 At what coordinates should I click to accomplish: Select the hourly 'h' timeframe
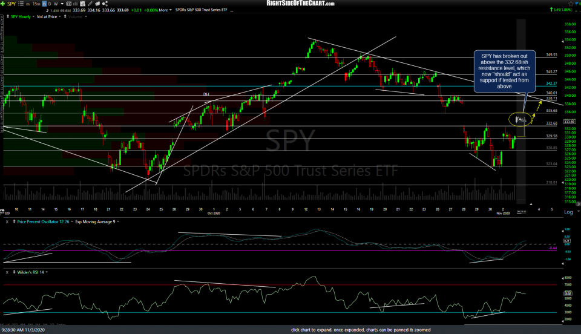click(44, 4)
